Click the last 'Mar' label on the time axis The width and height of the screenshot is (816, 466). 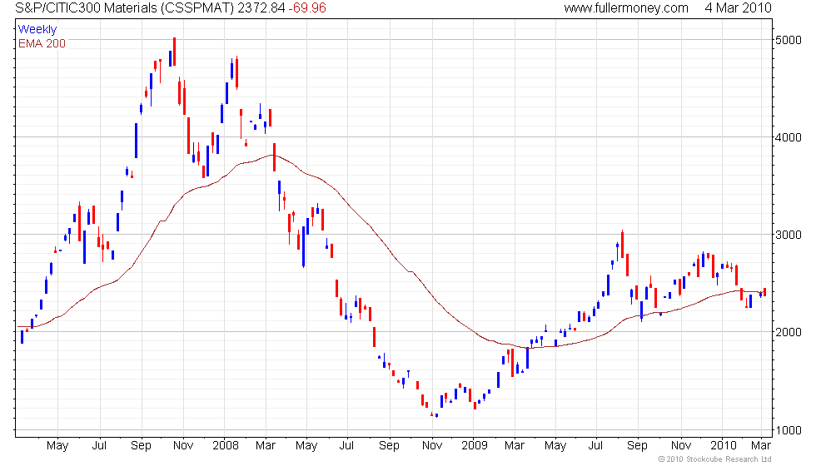point(761,446)
